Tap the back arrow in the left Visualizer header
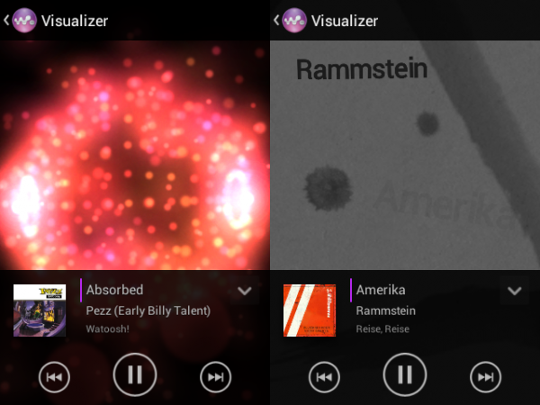Screen dimensions: 540x405 click(6, 20)
